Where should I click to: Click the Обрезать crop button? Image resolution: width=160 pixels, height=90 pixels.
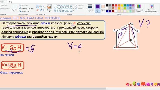click(x=24, y=5)
